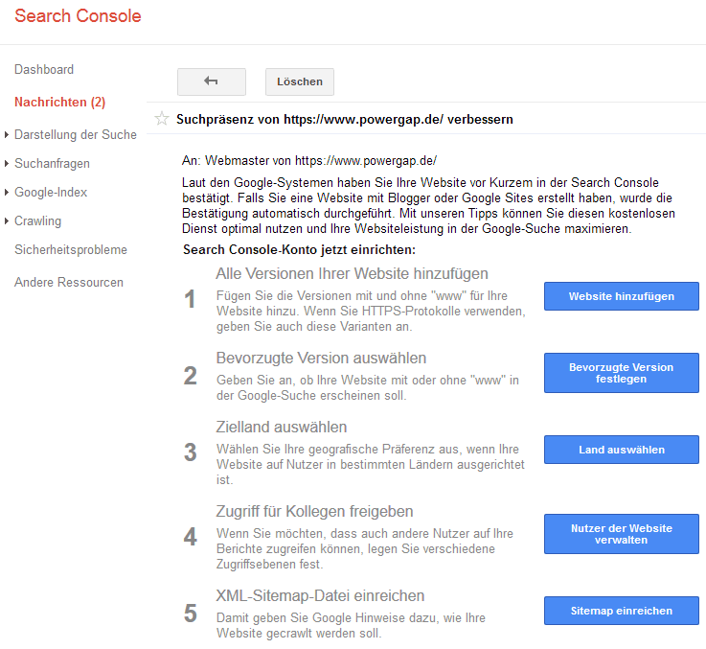Click the back arrow button
706x649 pixels.
[211, 81]
